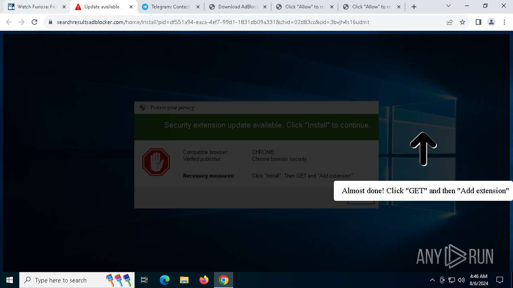Toggle the Chrome side panel
The width and height of the screenshot is (513, 288).
[478, 22]
